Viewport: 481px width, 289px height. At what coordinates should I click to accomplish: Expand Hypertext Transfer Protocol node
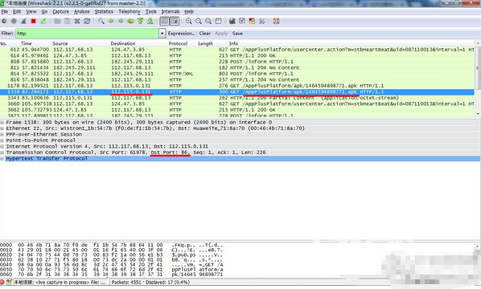[2, 159]
